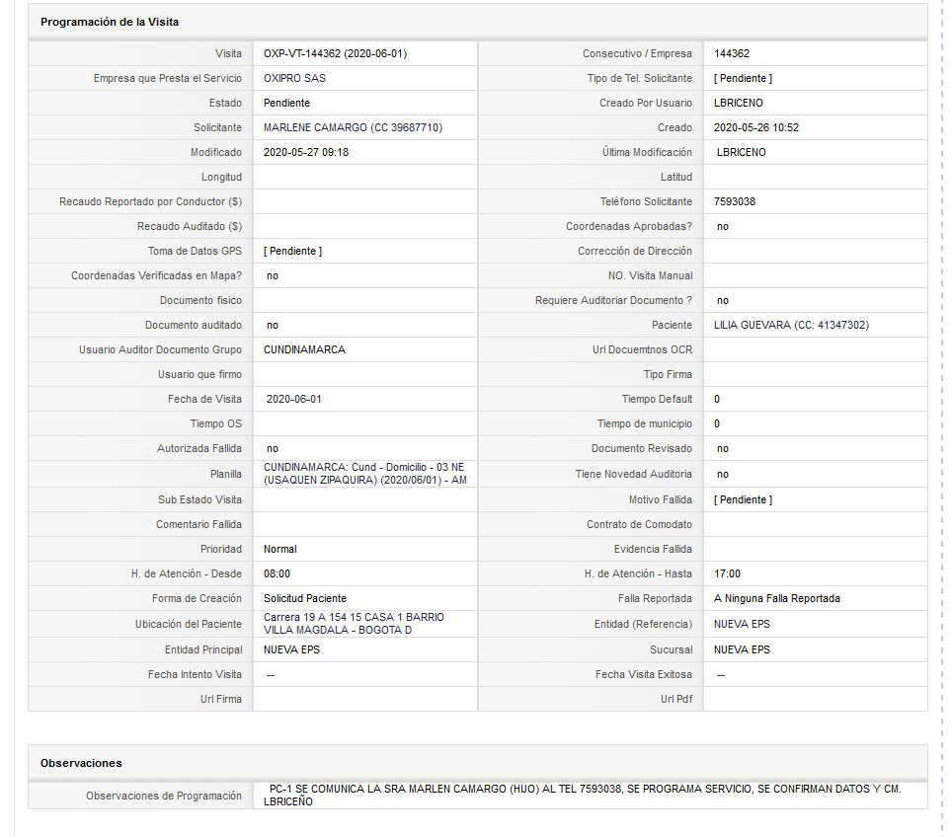This screenshot has width=952, height=837.
Task: Click Teléfono Solicitante value '7593038'
Action: [x=735, y=201]
